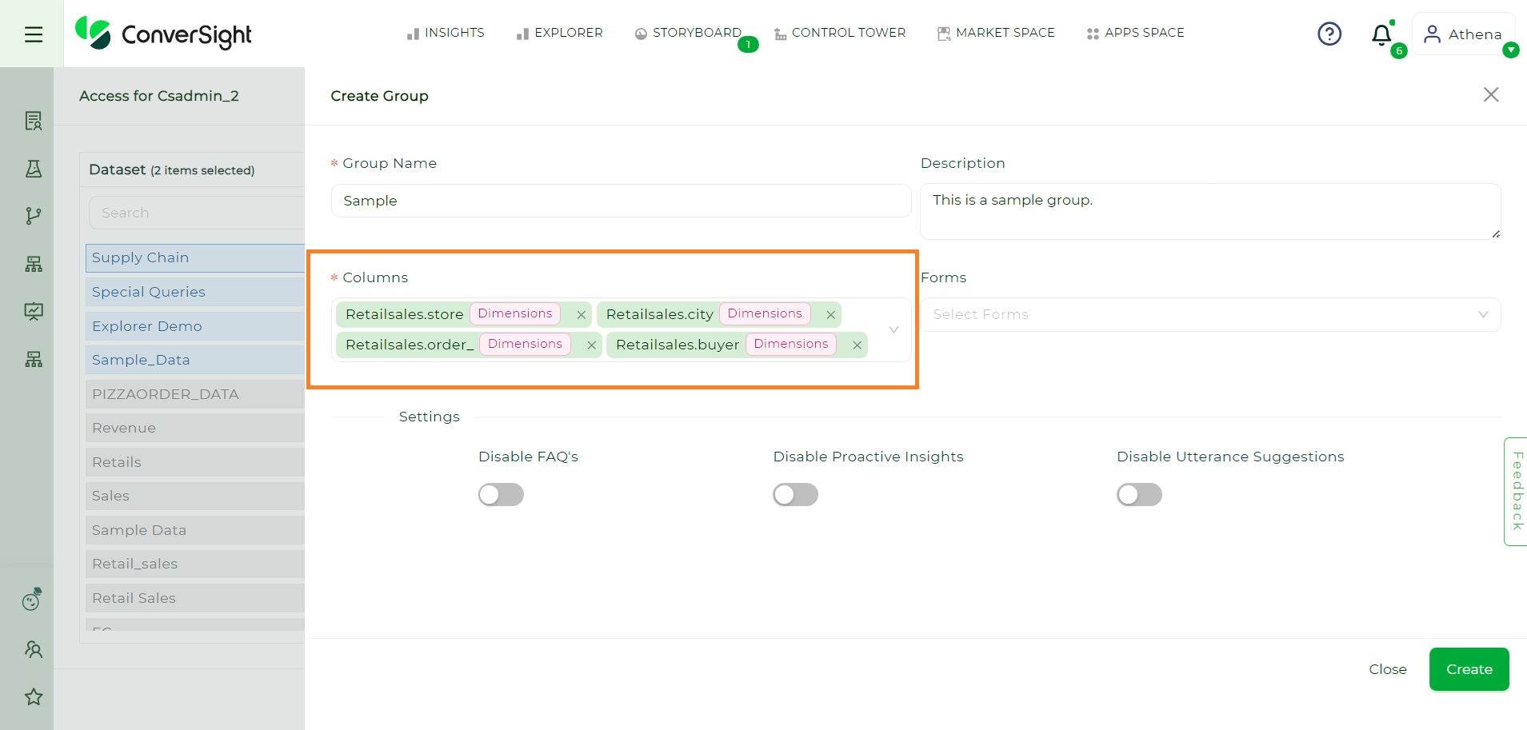Go to the Insights tab
Viewport: 1527px width, 730px height.
coord(446,33)
